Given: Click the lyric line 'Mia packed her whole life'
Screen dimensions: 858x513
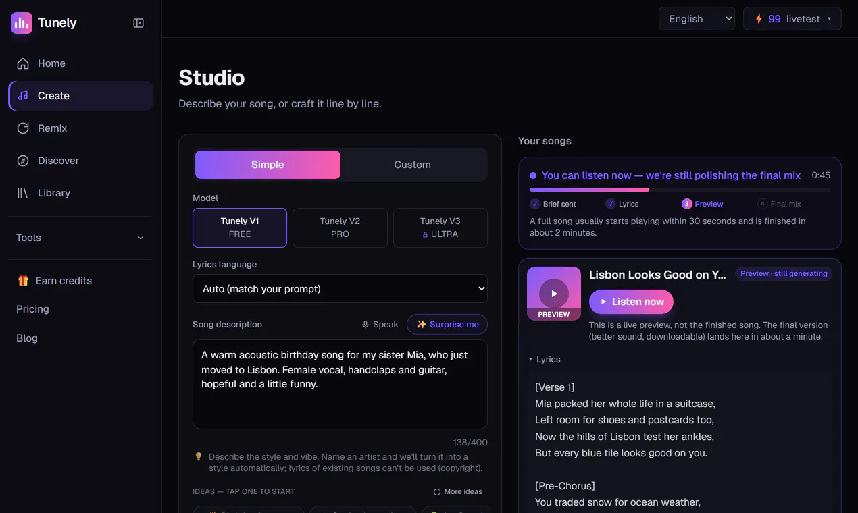Looking at the screenshot, I should (625, 404).
